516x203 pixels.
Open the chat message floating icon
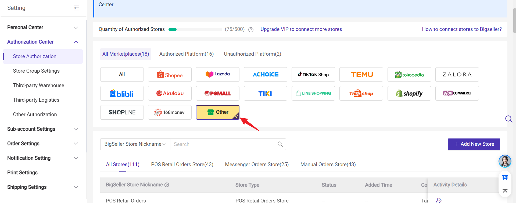tap(505, 177)
